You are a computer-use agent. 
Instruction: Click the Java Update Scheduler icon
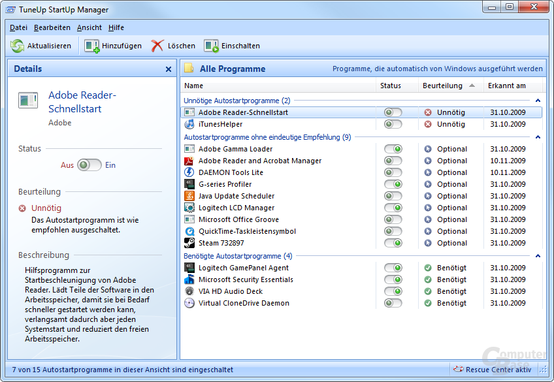[x=189, y=196]
